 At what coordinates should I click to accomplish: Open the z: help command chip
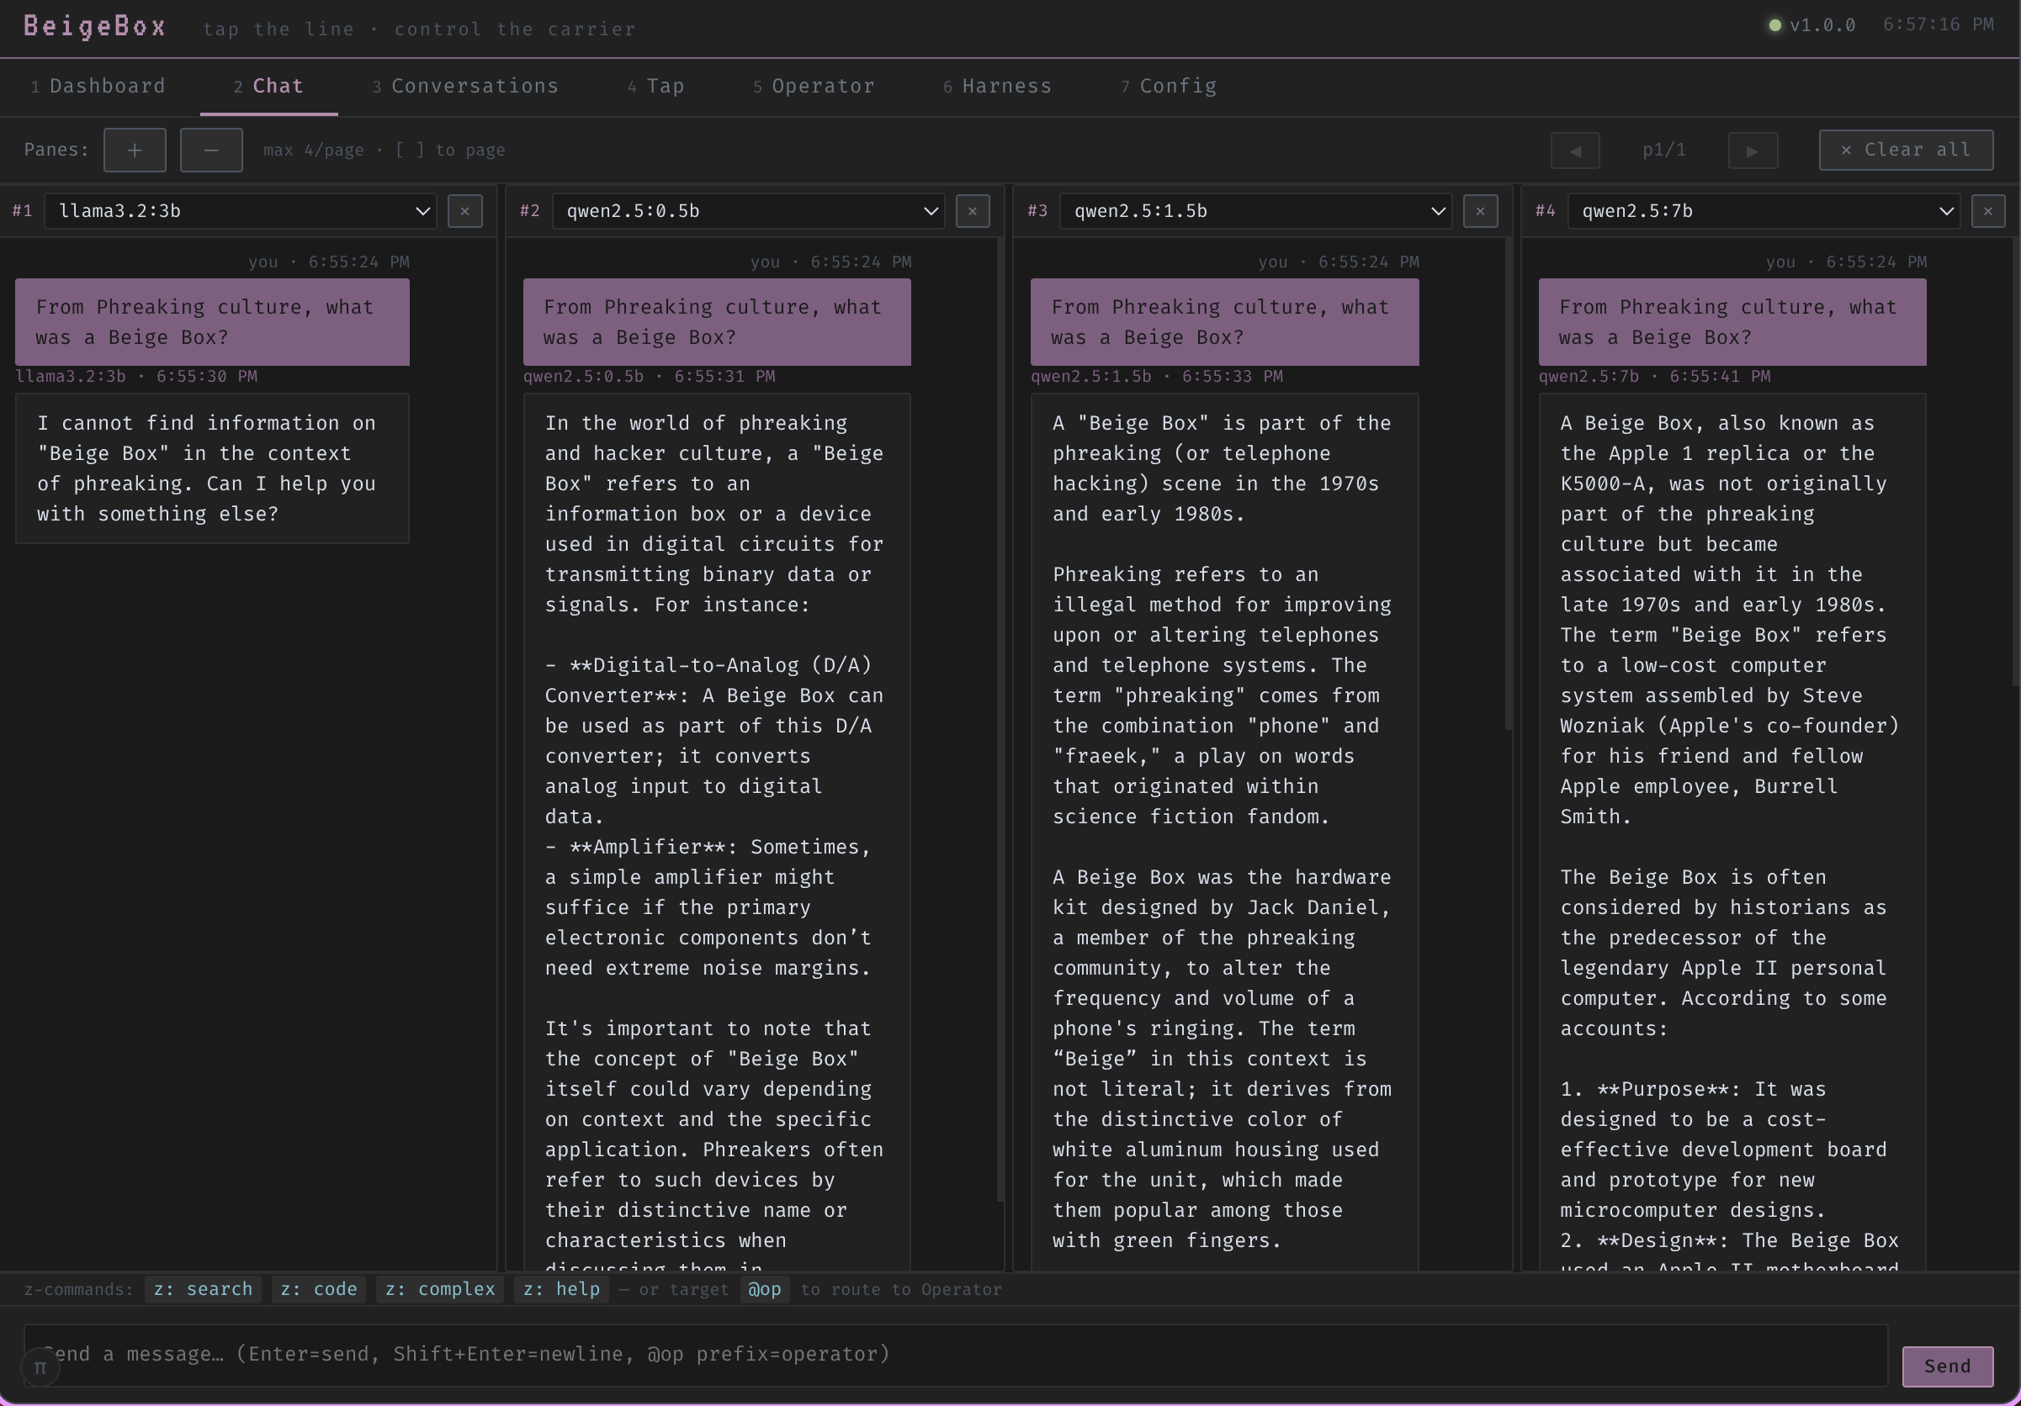560,1289
